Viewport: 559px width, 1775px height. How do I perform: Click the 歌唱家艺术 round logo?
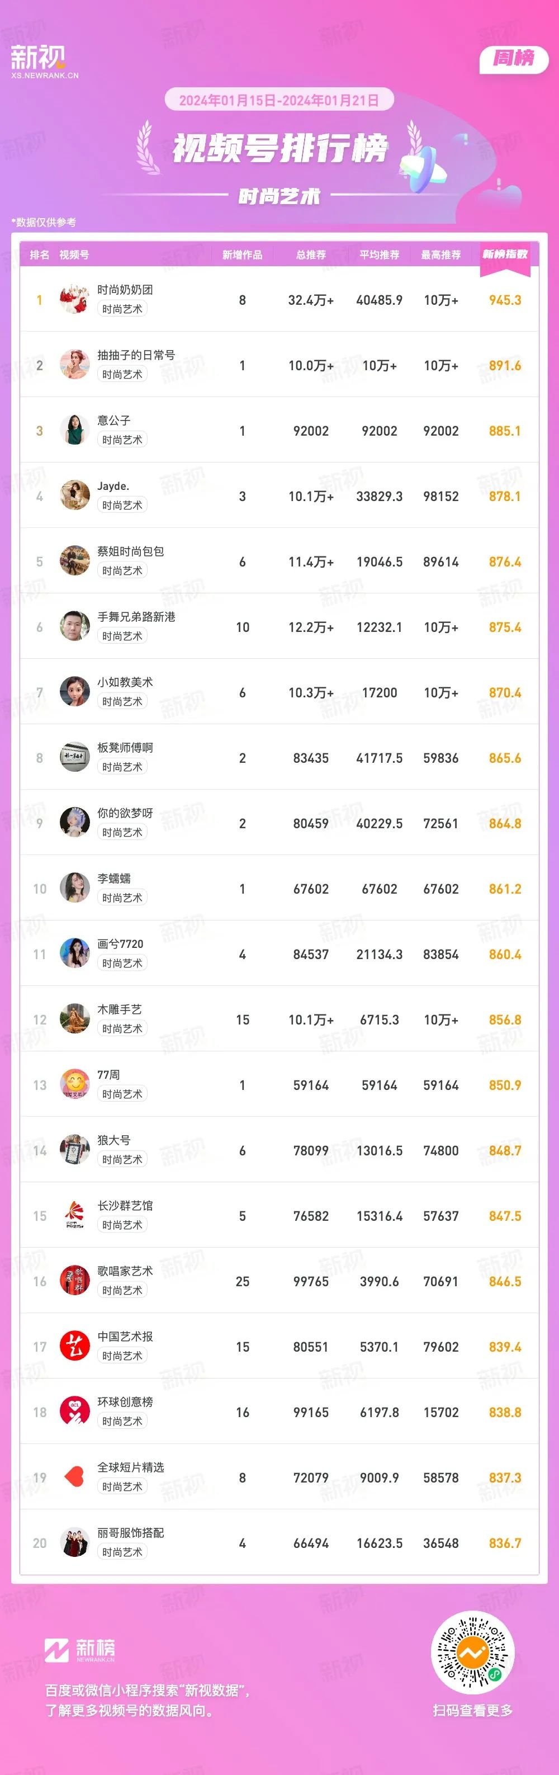(x=74, y=1281)
